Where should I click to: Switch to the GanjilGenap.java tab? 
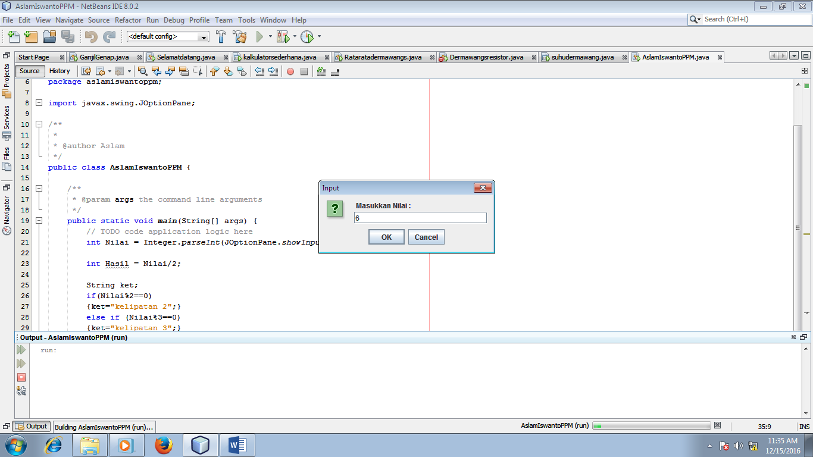(x=104, y=57)
